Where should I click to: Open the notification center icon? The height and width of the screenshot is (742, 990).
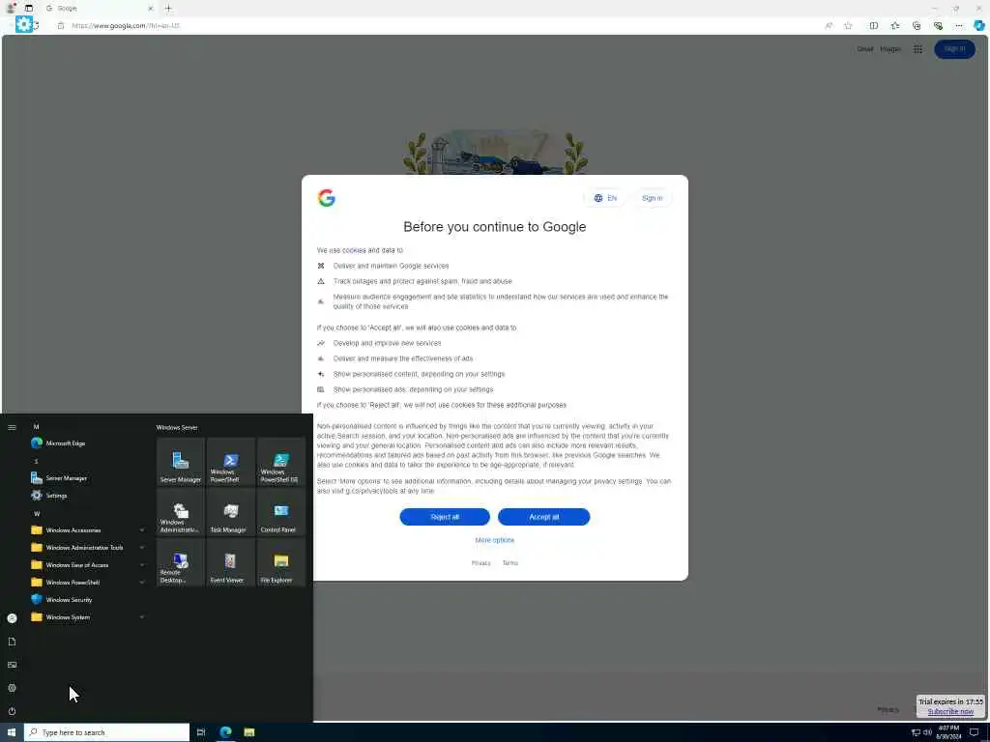[975, 732]
